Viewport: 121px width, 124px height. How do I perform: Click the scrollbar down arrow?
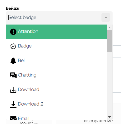pos(109,117)
